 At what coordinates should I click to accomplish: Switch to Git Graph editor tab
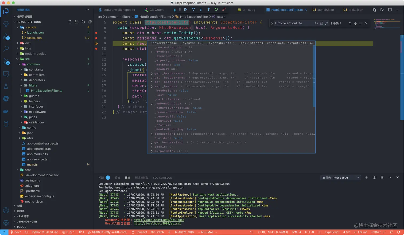[x=154, y=10]
